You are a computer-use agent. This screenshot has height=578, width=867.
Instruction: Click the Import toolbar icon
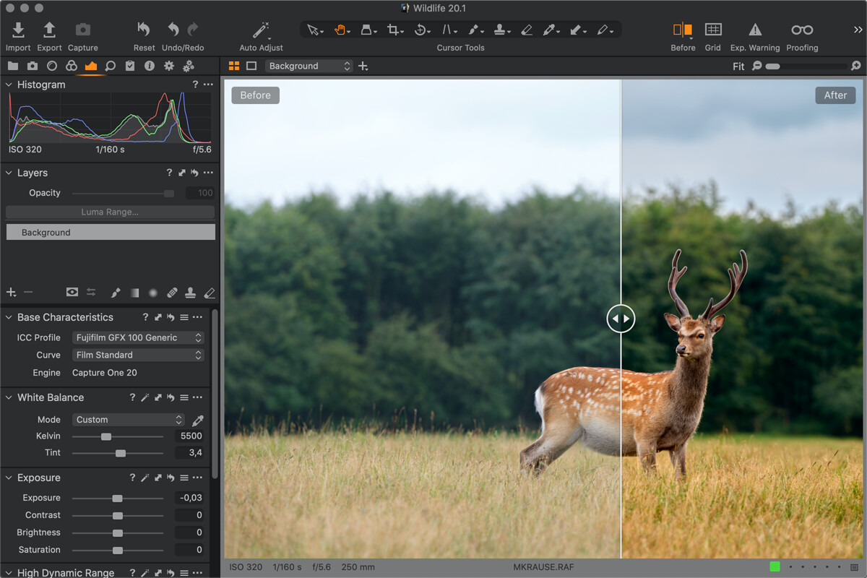pyautogui.click(x=18, y=30)
